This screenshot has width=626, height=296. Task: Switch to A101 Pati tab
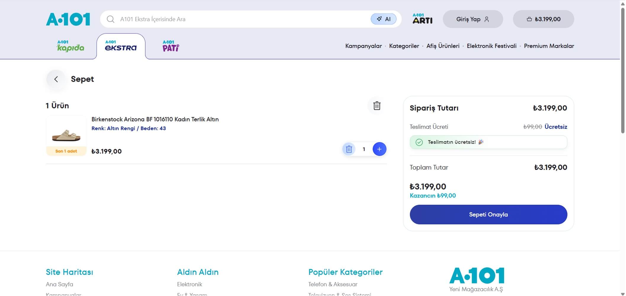[x=171, y=46]
